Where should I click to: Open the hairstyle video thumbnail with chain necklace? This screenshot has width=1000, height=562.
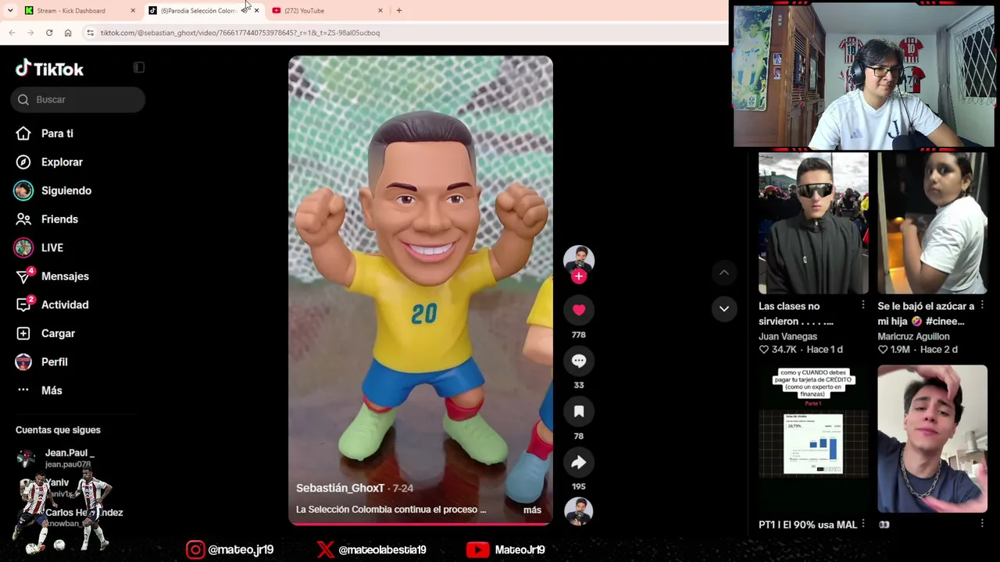(x=932, y=439)
